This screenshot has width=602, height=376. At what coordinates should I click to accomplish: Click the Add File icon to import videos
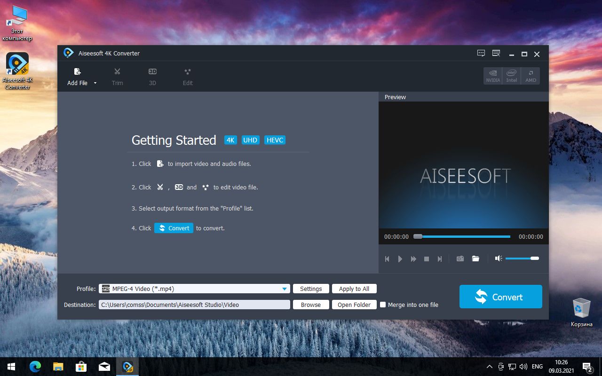tap(77, 71)
